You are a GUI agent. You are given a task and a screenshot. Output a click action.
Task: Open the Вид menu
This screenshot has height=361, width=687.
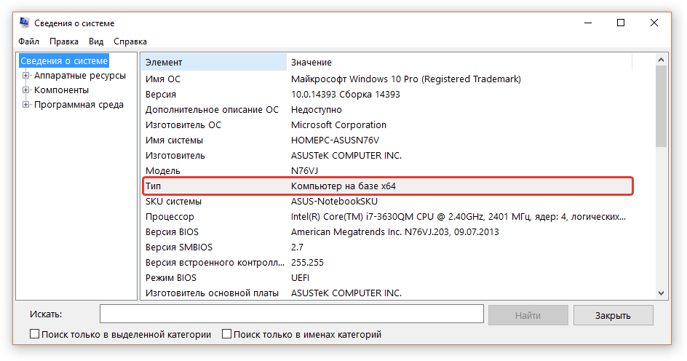point(96,41)
